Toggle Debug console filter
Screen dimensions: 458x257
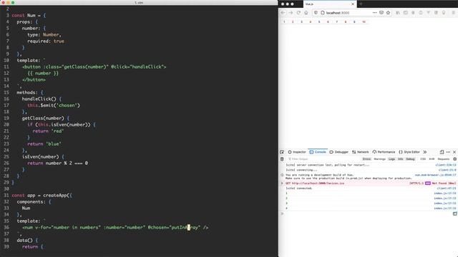tap(410, 159)
